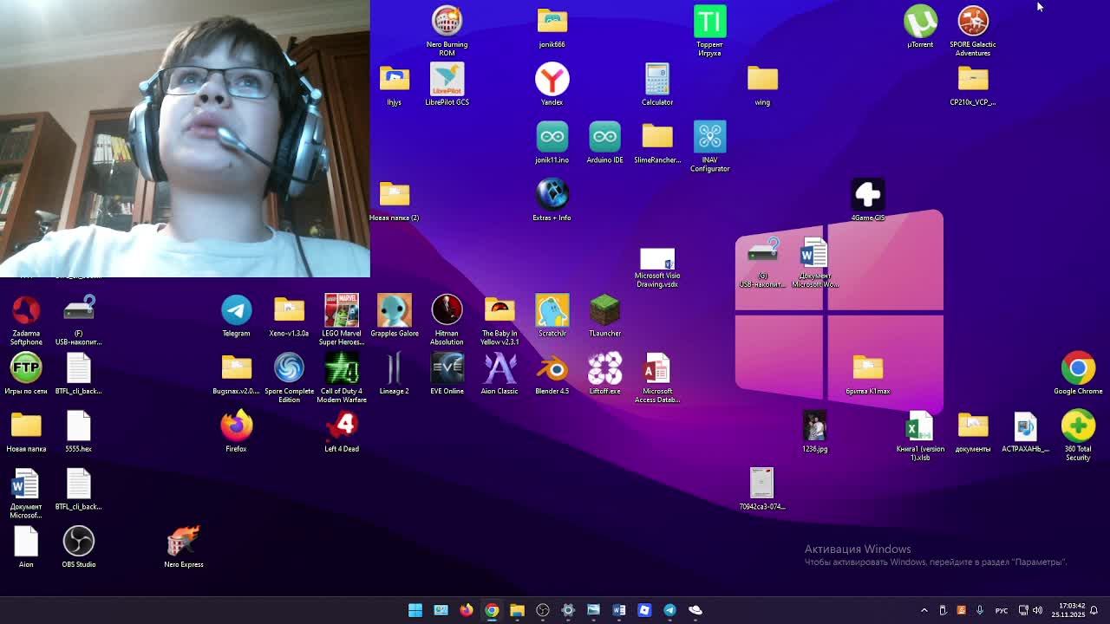The width and height of the screenshot is (1110, 624).
Task: Open Spore Complete Edition shortcut
Action: tap(289, 368)
